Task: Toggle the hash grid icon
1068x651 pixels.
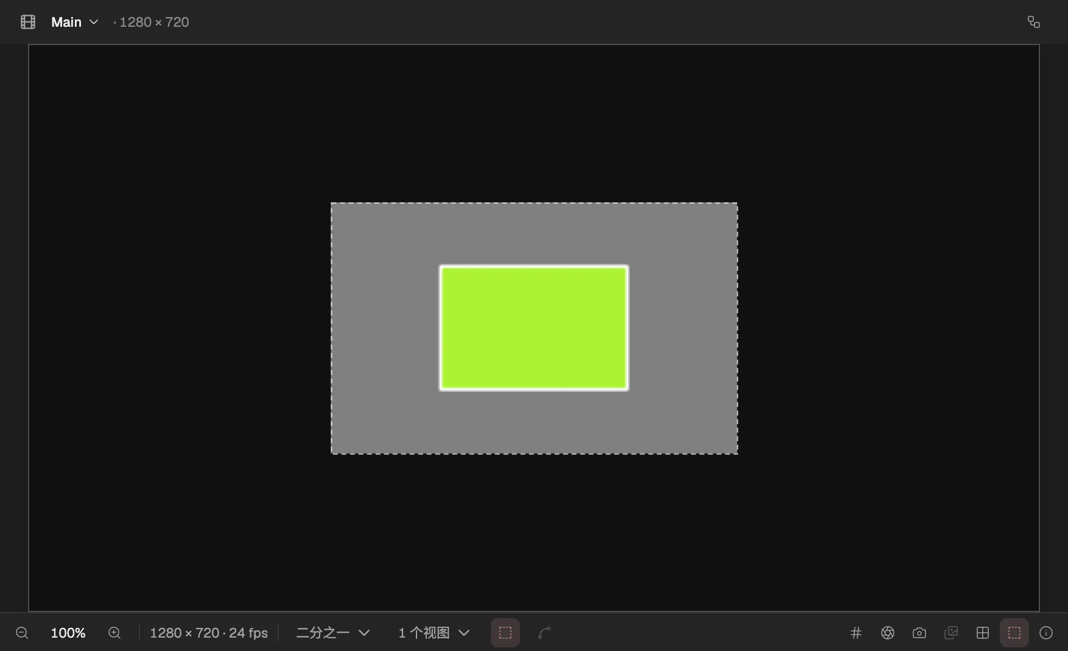Action: click(856, 633)
